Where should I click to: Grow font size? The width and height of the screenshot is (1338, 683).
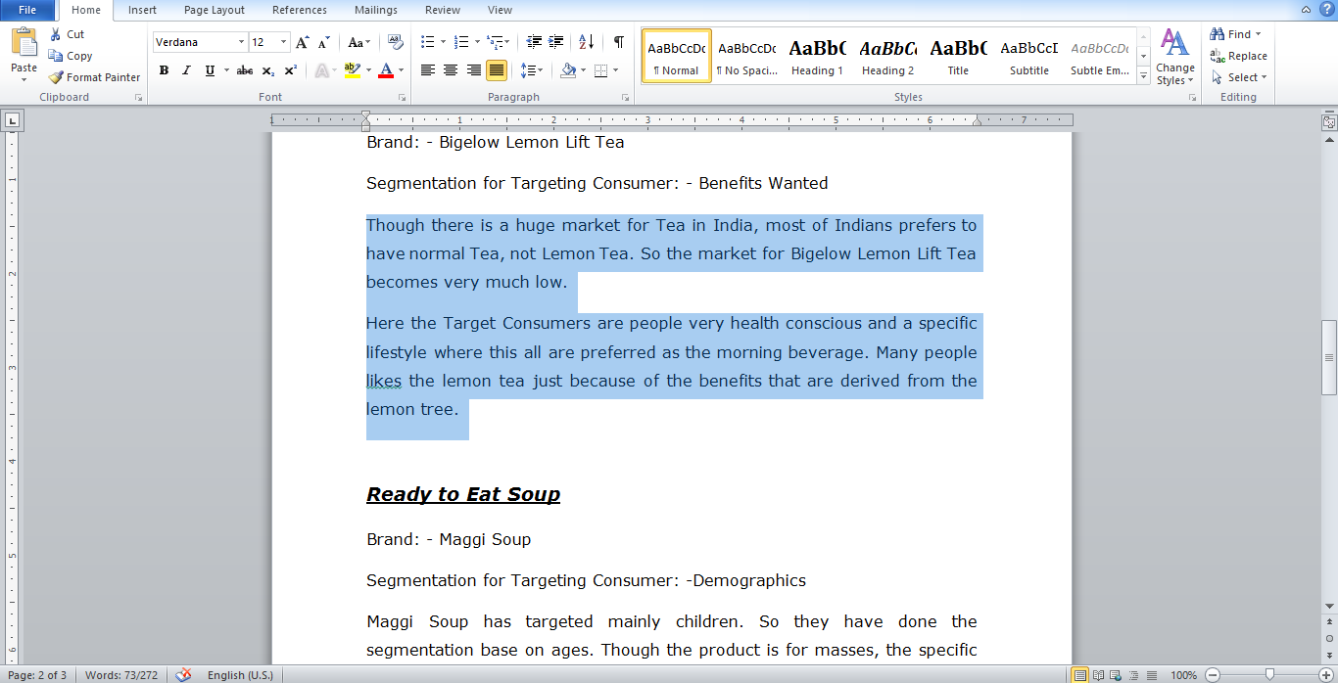point(303,42)
